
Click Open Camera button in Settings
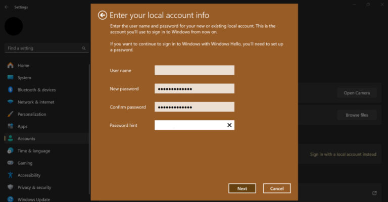coord(357,93)
